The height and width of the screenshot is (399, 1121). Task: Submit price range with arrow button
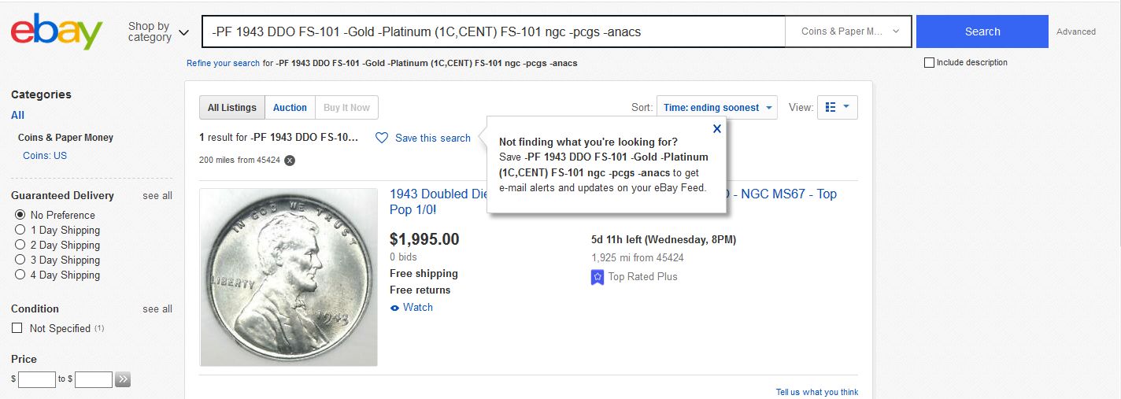(123, 379)
